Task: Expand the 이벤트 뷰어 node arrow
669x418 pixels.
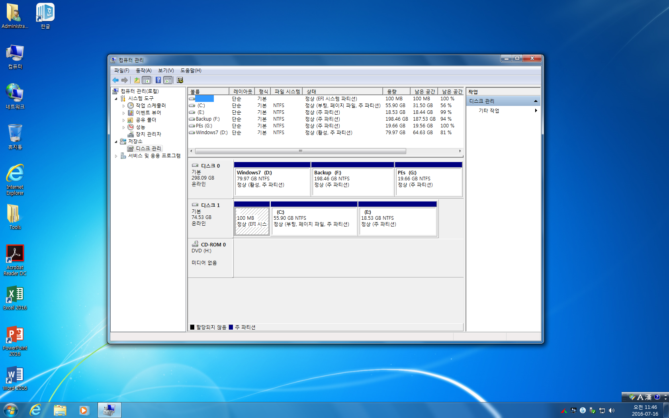Action: coord(123,113)
